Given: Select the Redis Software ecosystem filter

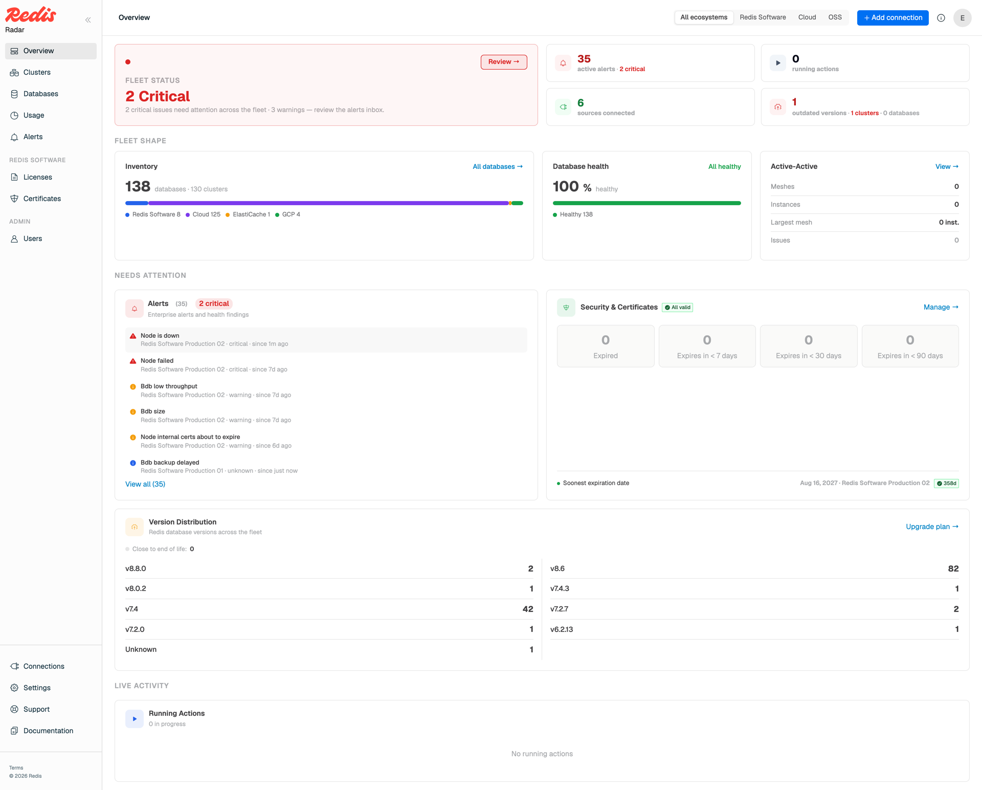Looking at the screenshot, I should pos(763,17).
